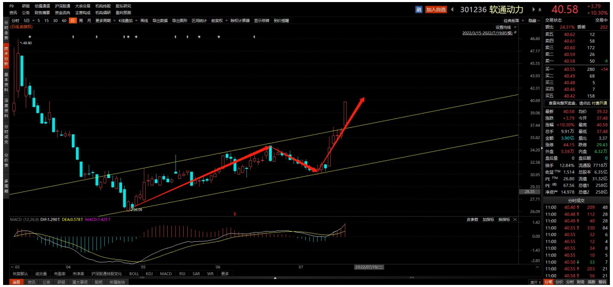Add stock via 加入自选 button

pyautogui.click(x=437, y=10)
